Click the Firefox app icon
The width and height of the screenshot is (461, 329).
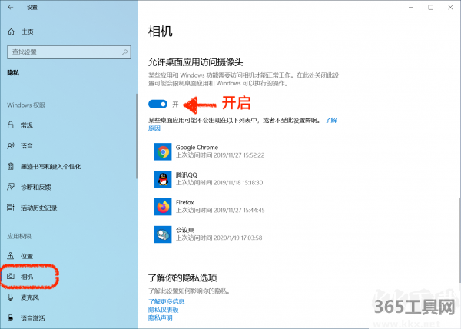[x=162, y=206]
